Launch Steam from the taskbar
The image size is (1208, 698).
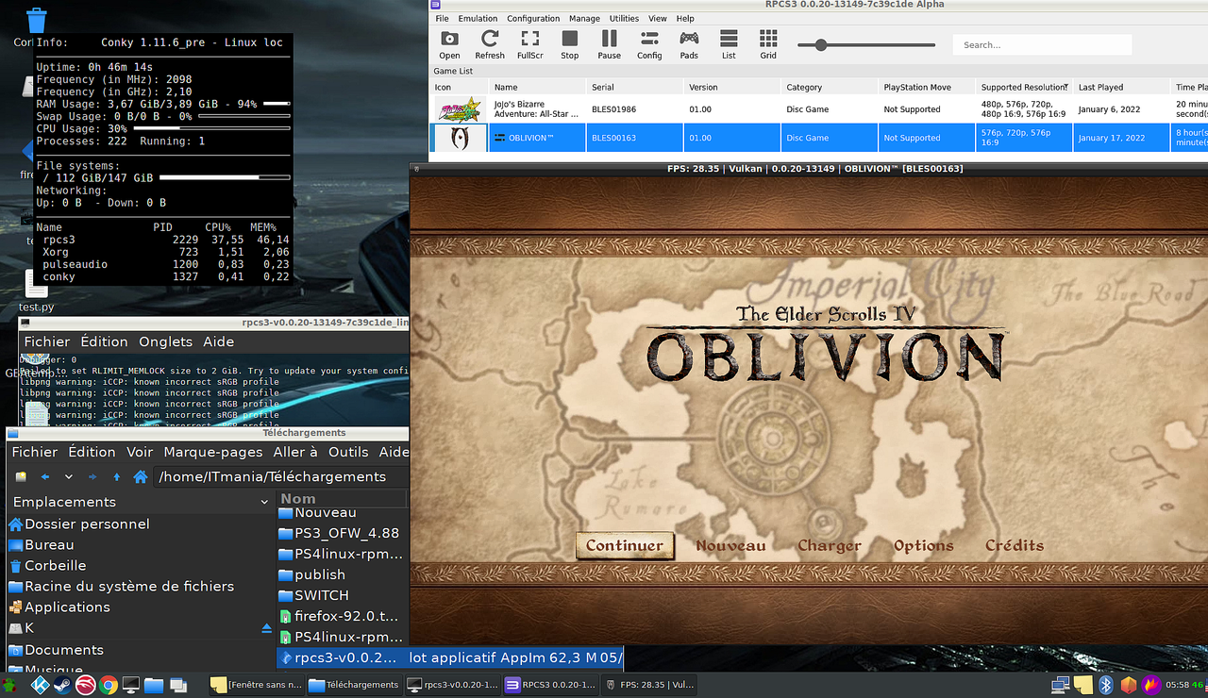(x=63, y=685)
